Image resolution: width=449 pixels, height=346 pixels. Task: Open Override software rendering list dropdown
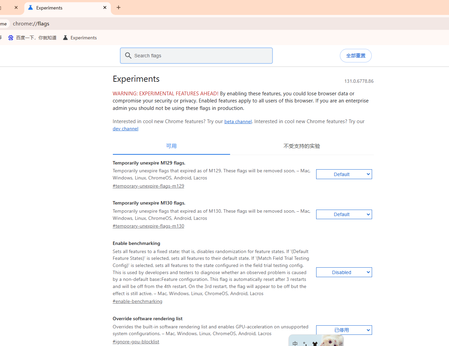(344, 330)
